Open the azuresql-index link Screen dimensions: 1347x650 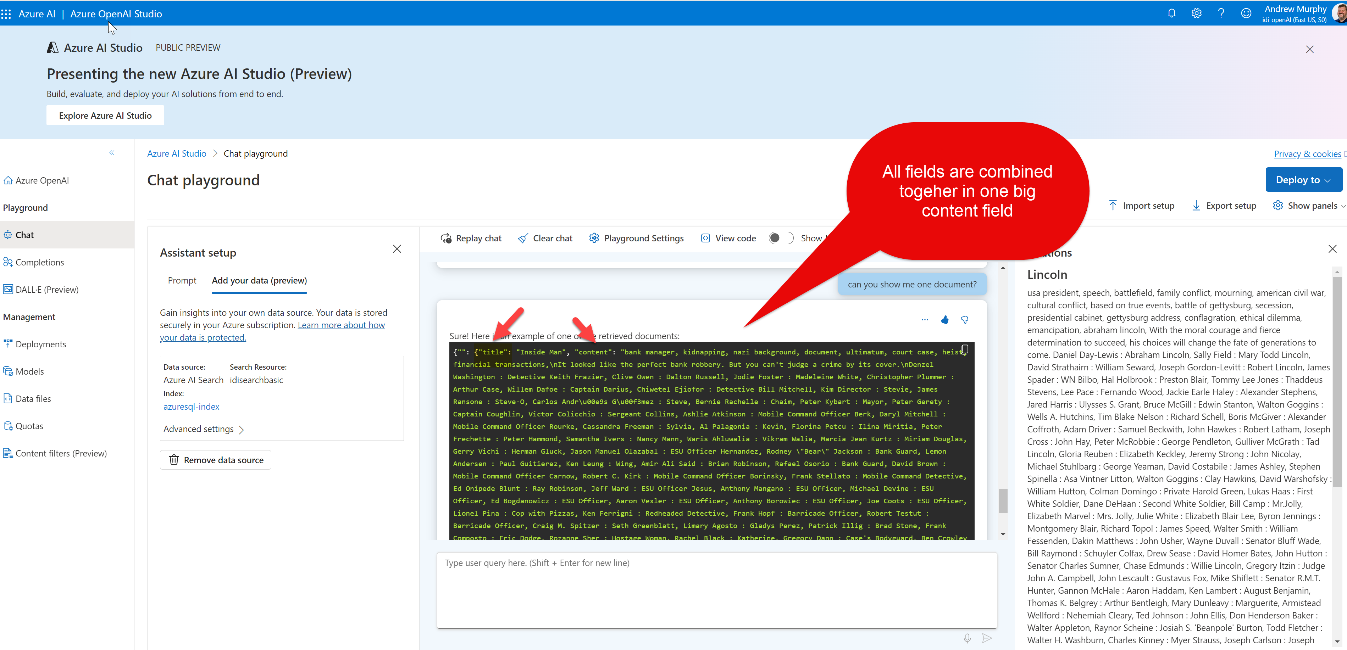[192, 407]
